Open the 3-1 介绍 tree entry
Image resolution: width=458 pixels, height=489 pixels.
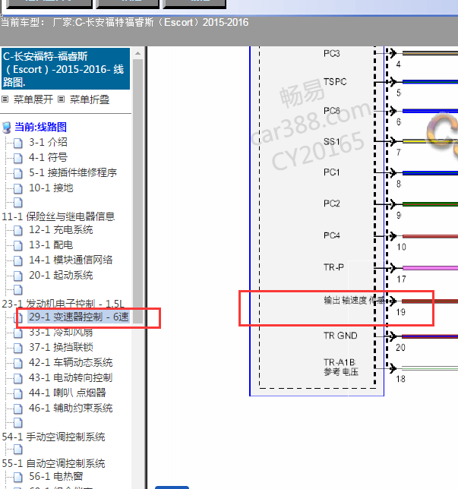point(48,142)
